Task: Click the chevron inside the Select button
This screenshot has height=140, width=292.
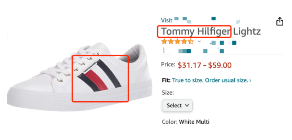Action: [187, 105]
